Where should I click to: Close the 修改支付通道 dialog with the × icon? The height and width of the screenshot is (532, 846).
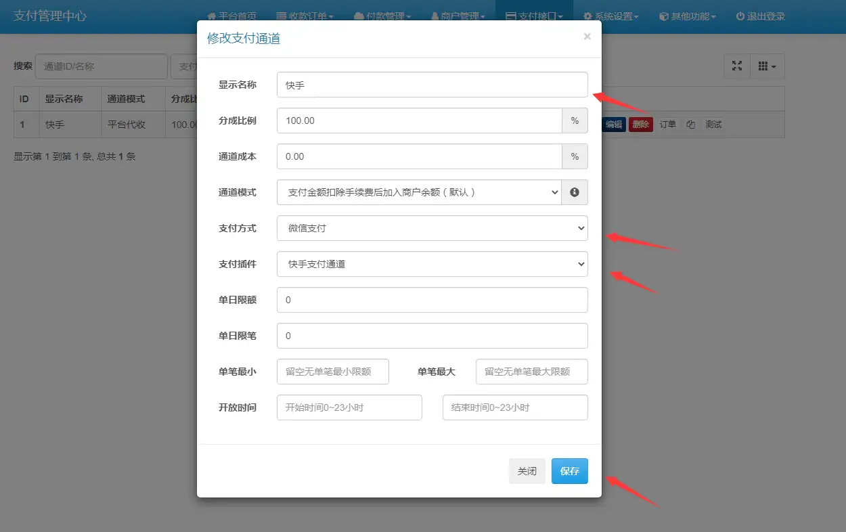587,36
